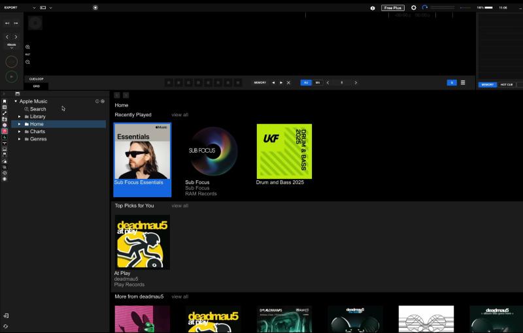
Task: Open the 4Beats jump size dropdown
Action: click(12, 46)
